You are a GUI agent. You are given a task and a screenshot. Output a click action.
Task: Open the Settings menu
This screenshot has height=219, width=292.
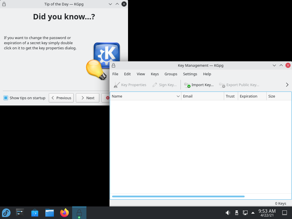190,74
